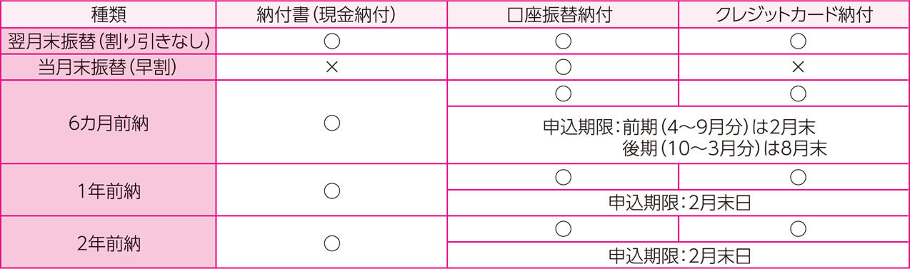Click the クレジットカード納付 column header
The height and width of the screenshot is (269, 910).
[794, 14]
